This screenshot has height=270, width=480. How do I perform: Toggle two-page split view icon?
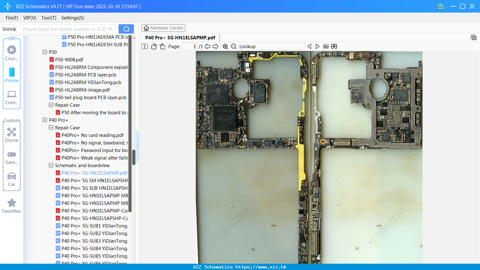(144, 46)
